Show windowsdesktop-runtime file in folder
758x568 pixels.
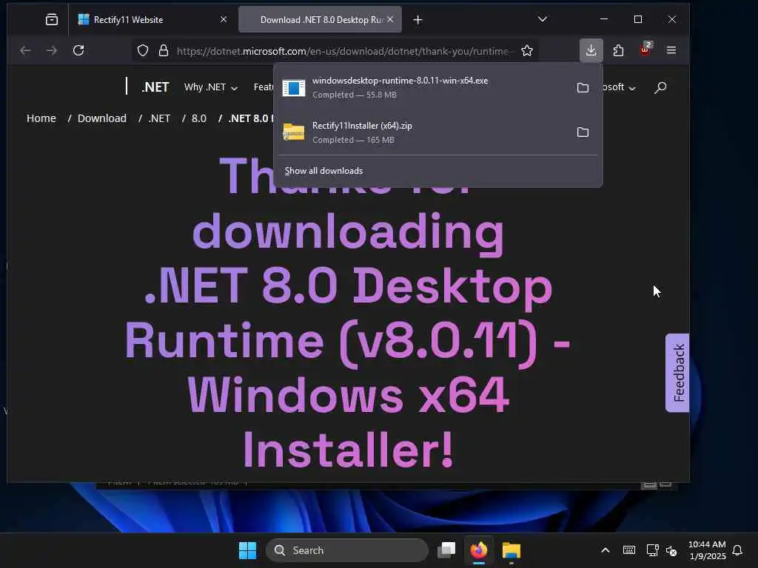click(583, 88)
